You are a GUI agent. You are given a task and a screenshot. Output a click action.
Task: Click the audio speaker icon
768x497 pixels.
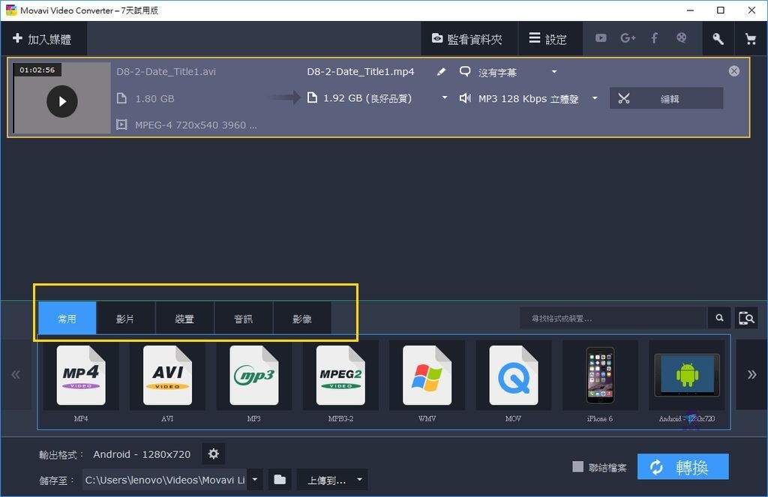[x=465, y=98]
